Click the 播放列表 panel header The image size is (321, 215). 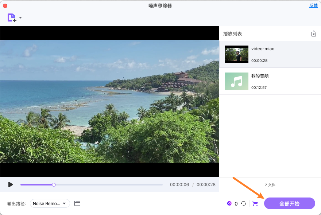click(x=232, y=33)
